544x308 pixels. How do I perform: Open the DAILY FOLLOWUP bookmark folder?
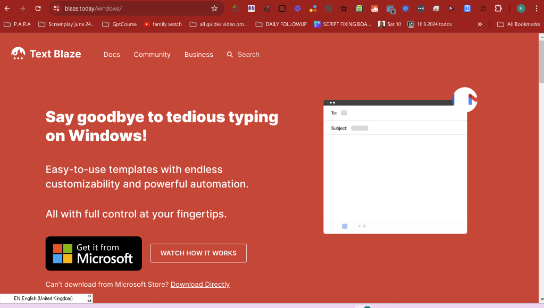pos(281,24)
